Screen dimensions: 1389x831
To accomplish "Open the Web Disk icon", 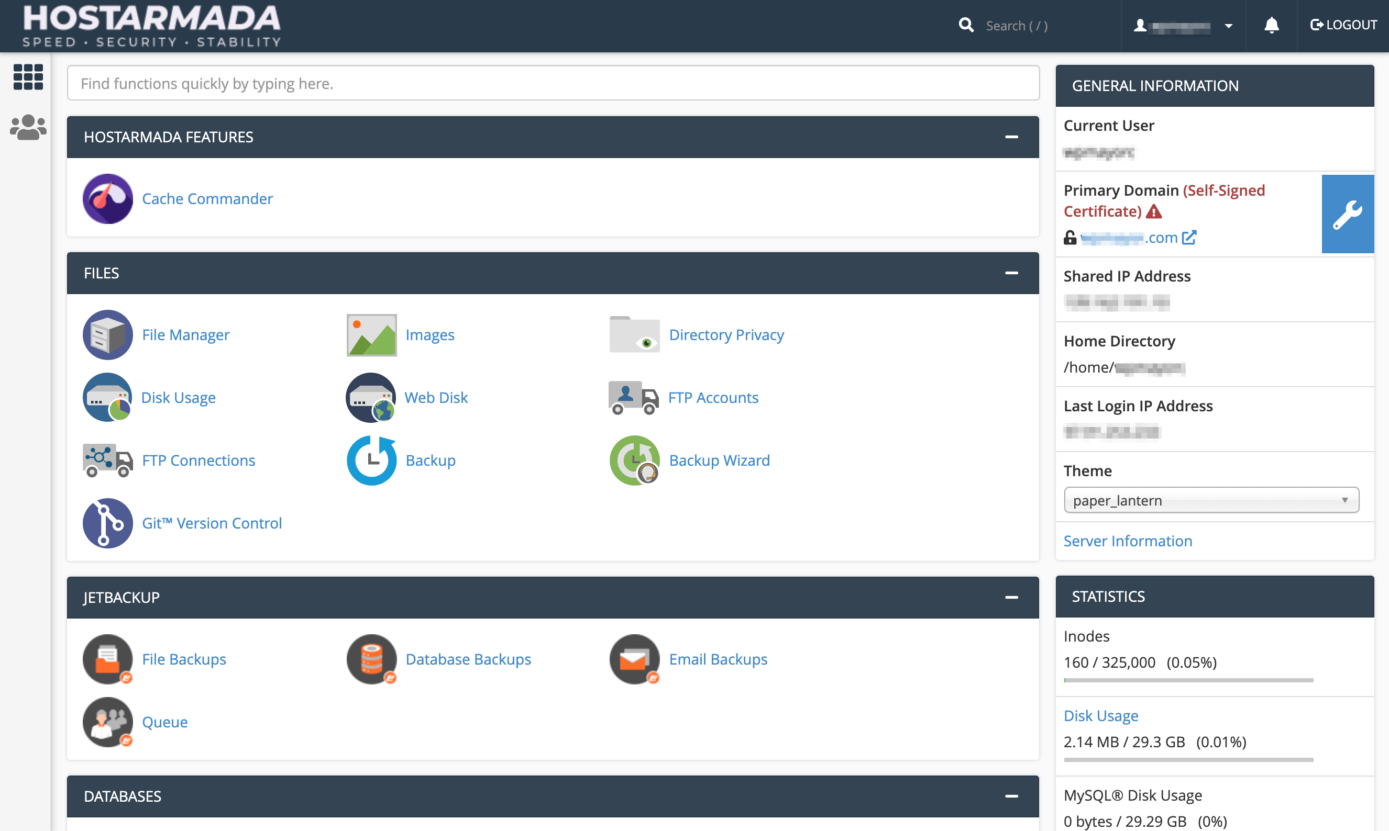I will point(371,398).
